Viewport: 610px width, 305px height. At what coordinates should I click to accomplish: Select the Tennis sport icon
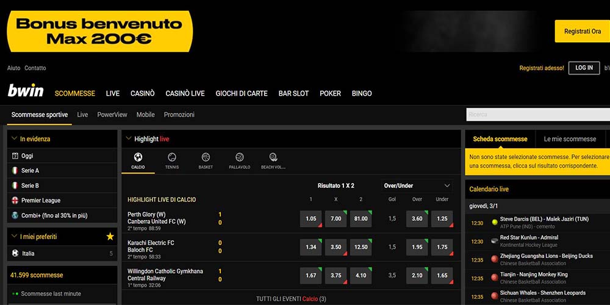[172, 157]
